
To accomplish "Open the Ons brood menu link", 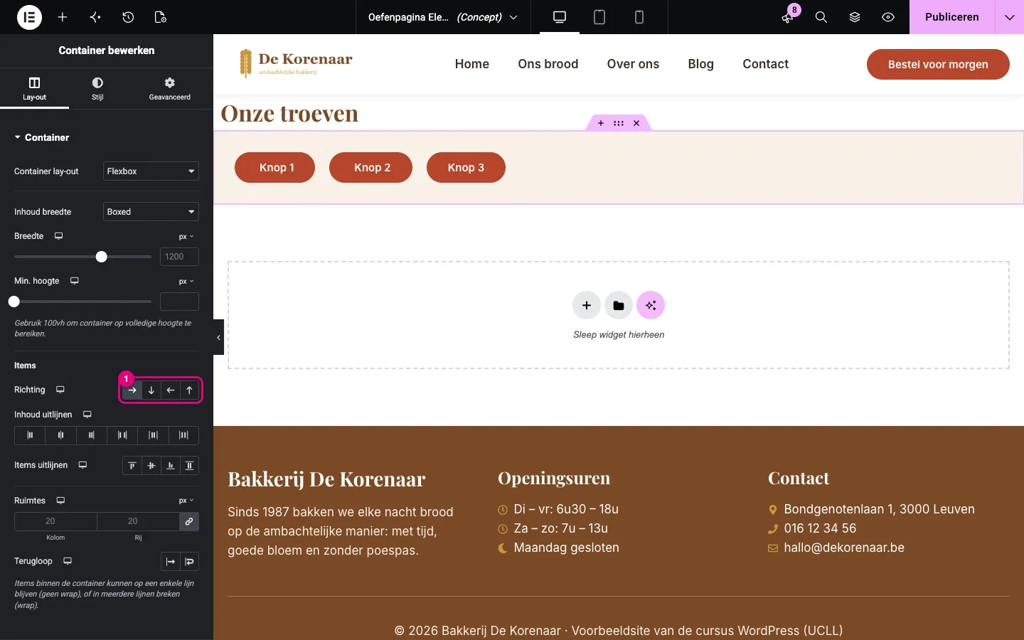I will pos(548,64).
